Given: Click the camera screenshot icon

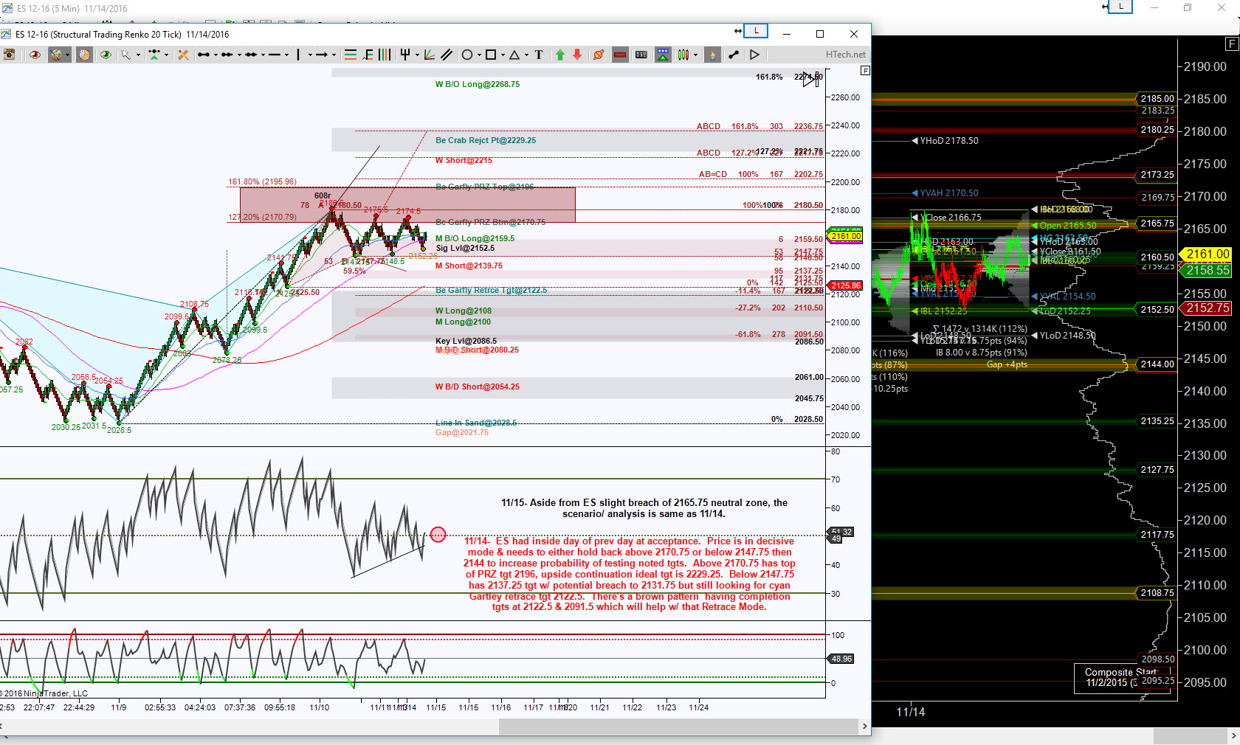Looking at the screenshot, I should pyautogui.click(x=9, y=55).
